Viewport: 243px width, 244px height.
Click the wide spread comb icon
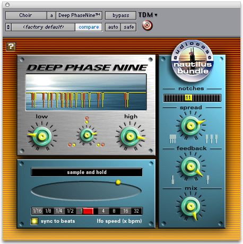click(x=211, y=139)
